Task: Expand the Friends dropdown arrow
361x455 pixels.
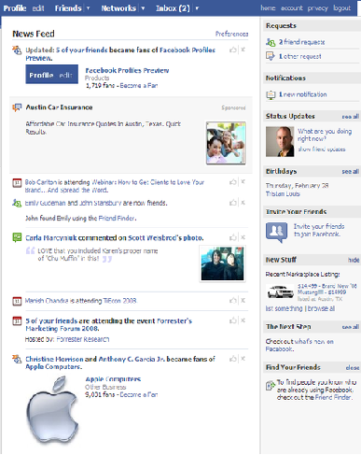Action: click(x=88, y=8)
